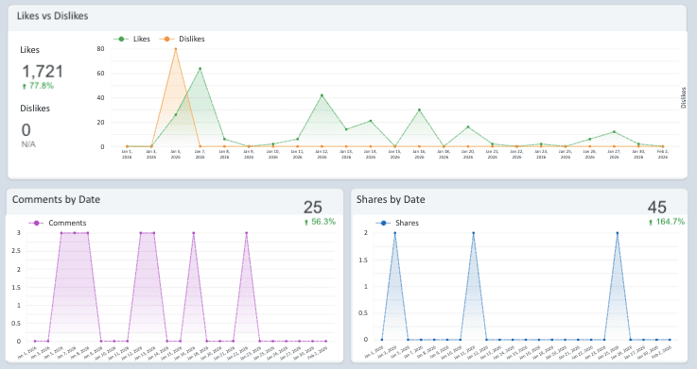Click the orange Dislikes legend marker icon
This screenshot has width=697, height=369.
(x=166, y=39)
